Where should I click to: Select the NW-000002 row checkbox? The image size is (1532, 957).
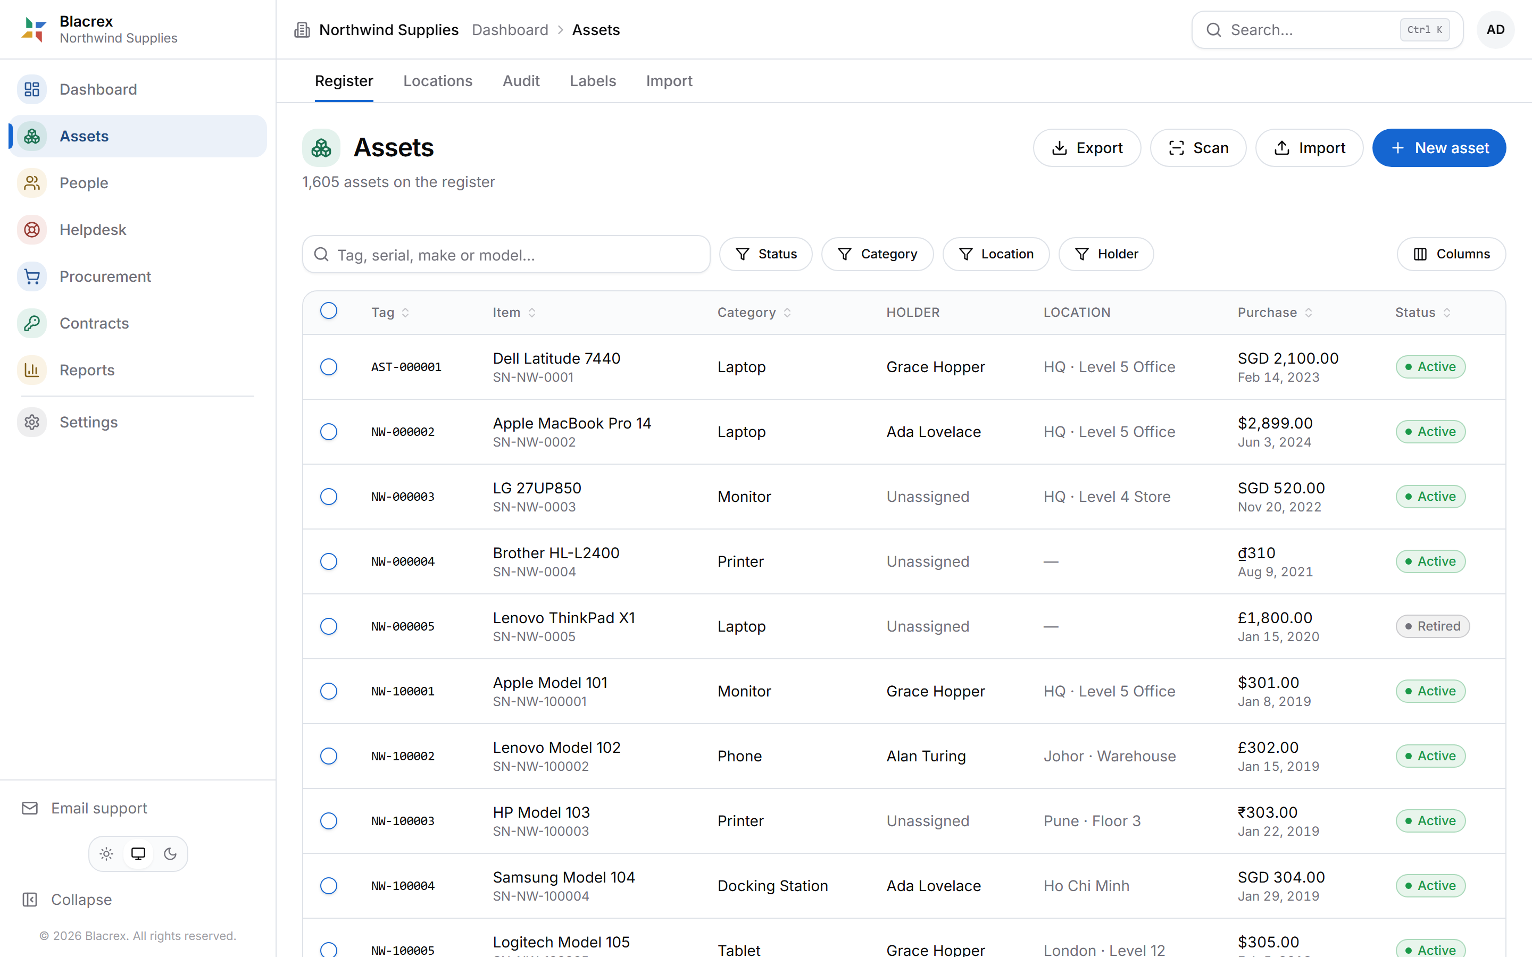pyautogui.click(x=329, y=432)
